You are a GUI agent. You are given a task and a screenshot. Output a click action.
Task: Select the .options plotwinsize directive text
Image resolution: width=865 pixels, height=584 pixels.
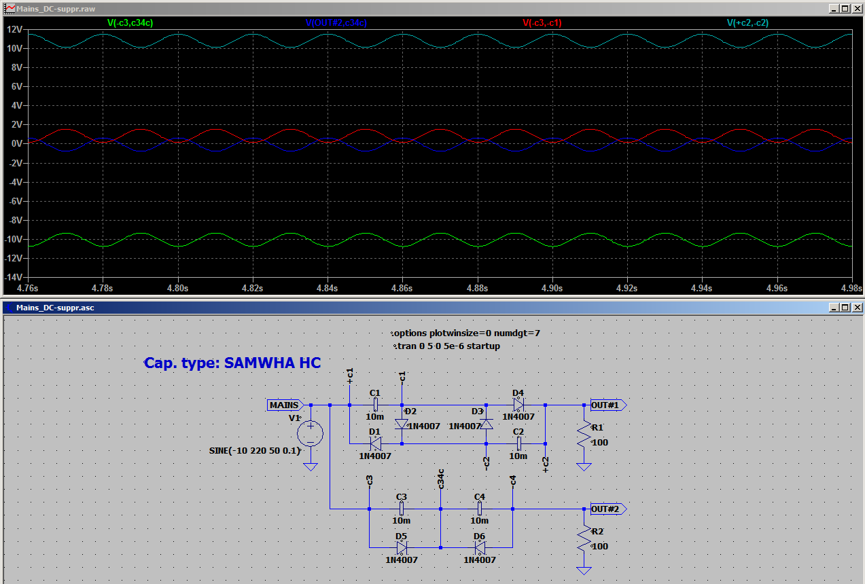pyautogui.click(x=465, y=333)
